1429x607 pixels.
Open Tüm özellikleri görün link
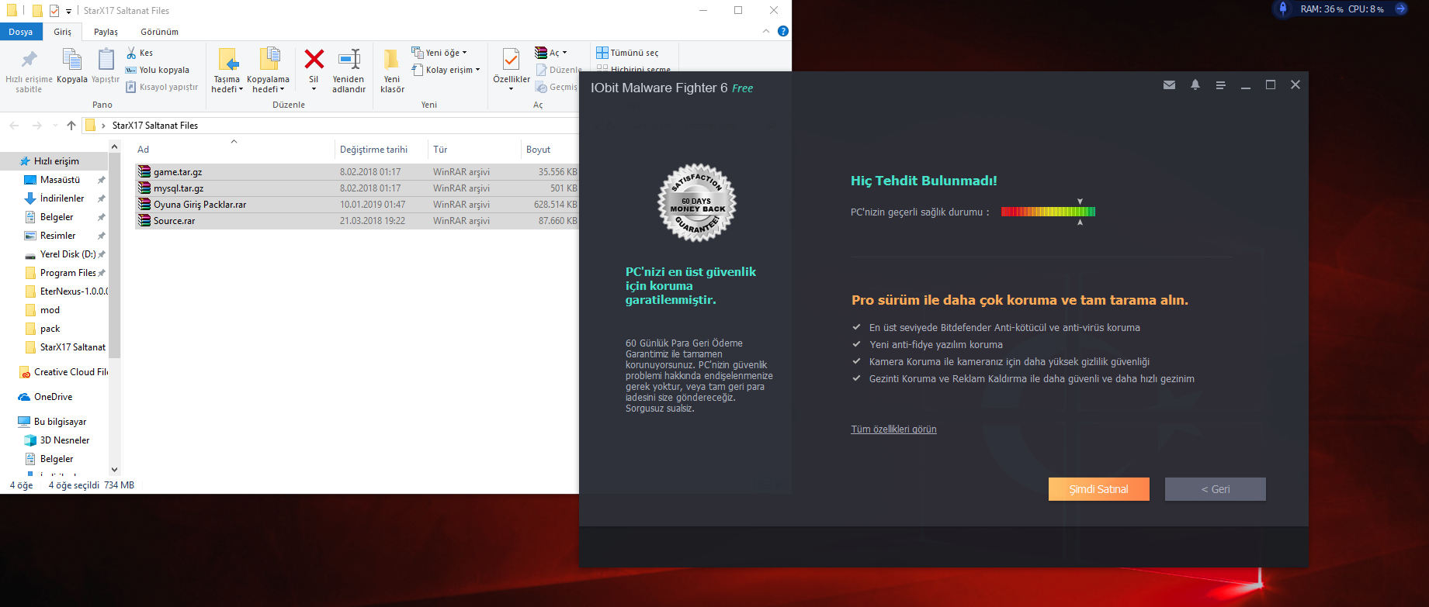pyautogui.click(x=893, y=429)
